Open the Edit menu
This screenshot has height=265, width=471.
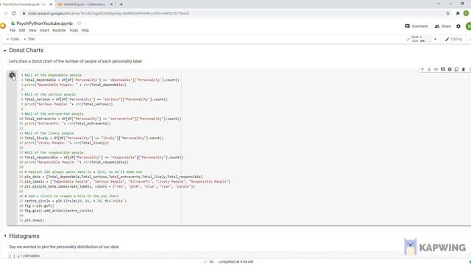click(22, 30)
